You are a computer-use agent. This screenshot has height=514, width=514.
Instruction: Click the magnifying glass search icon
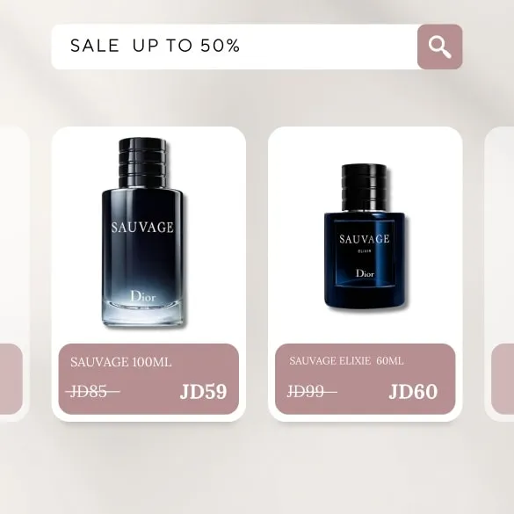point(439,47)
